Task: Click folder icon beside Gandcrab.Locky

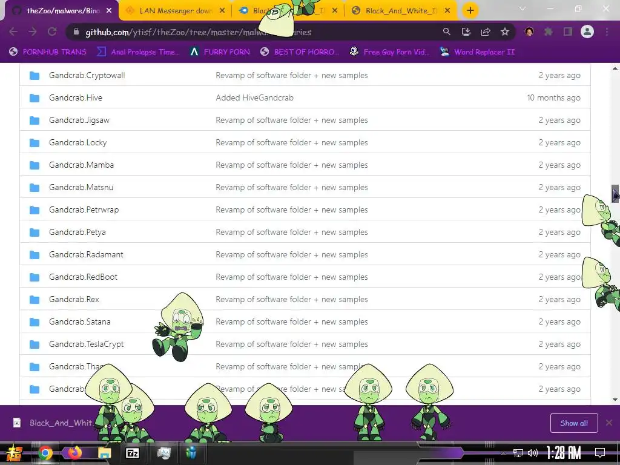Action: (35, 142)
